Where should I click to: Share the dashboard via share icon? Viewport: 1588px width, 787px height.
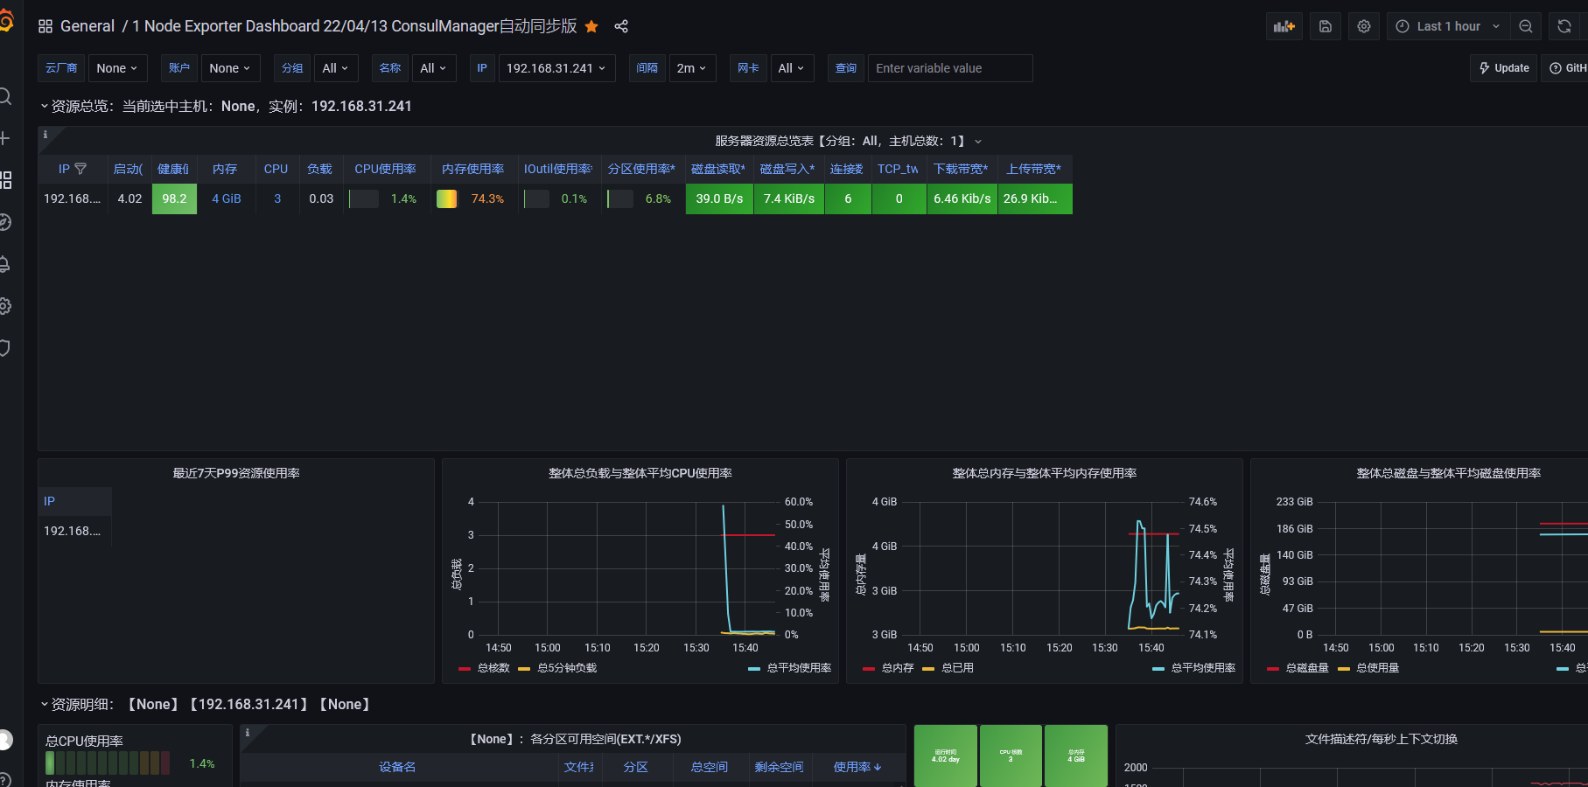coord(621,26)
